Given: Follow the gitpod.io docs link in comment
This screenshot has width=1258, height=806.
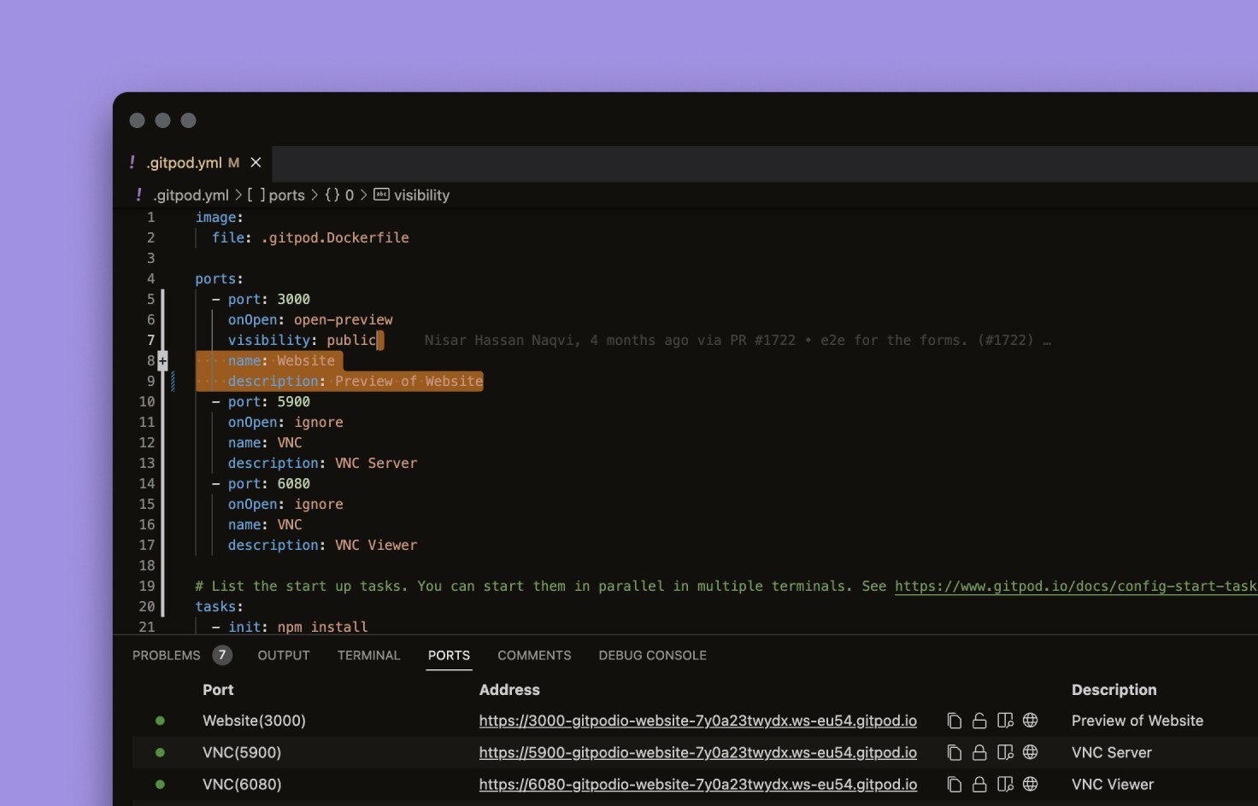Looking at the screenshot, I should (x=1074, y=586).
